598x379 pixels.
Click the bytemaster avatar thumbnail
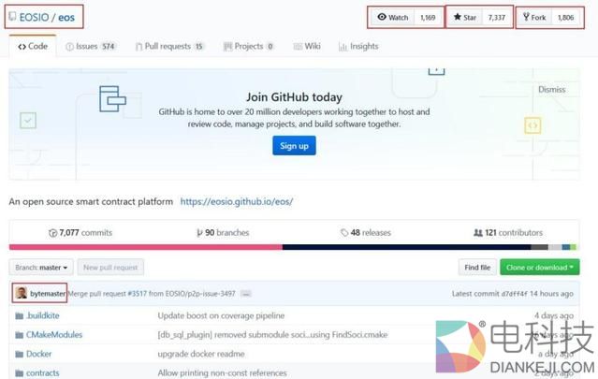coord(21,293)
